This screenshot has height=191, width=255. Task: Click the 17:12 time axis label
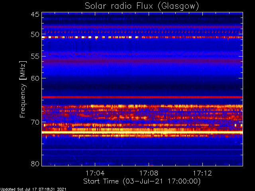click(202, 173)
